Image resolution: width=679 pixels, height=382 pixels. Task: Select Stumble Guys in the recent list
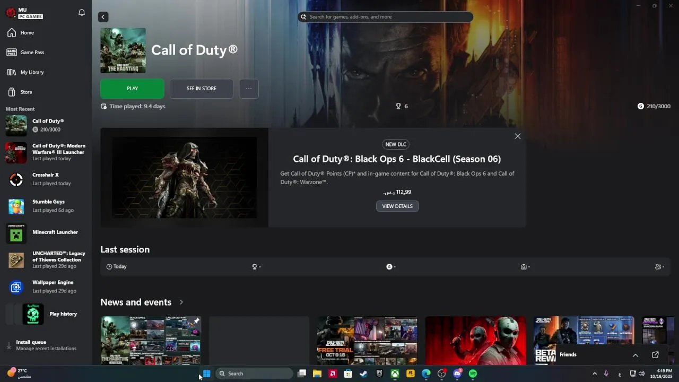click(x=46, y=206)
